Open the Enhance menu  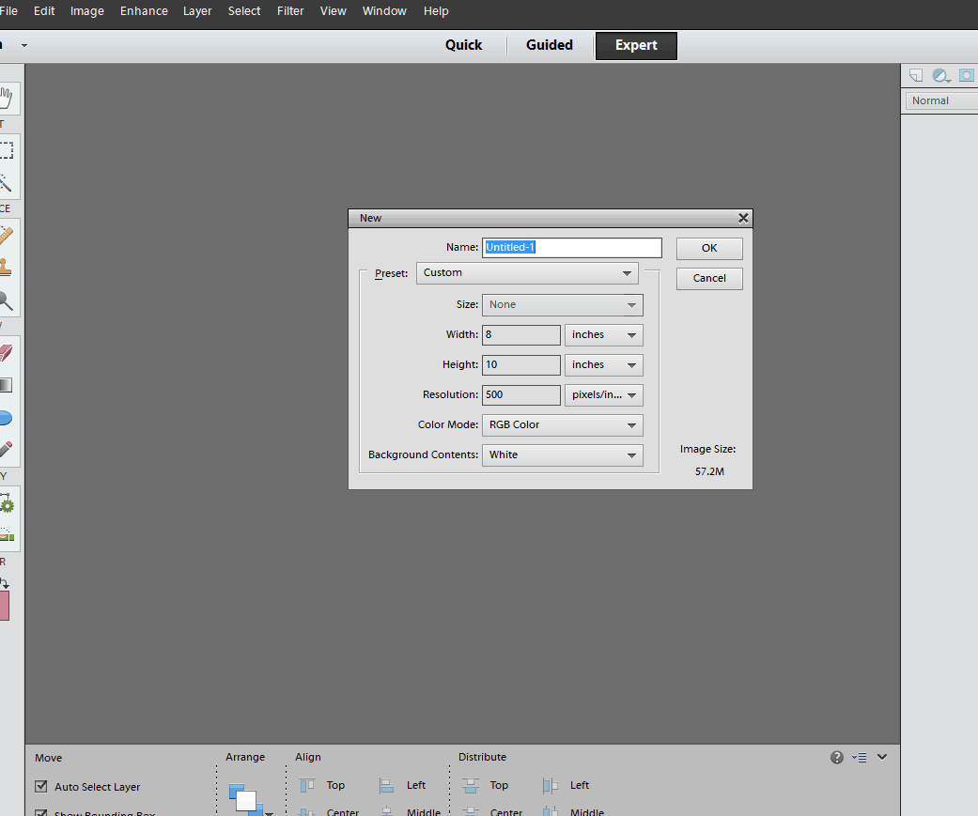[x=144, y=11]
